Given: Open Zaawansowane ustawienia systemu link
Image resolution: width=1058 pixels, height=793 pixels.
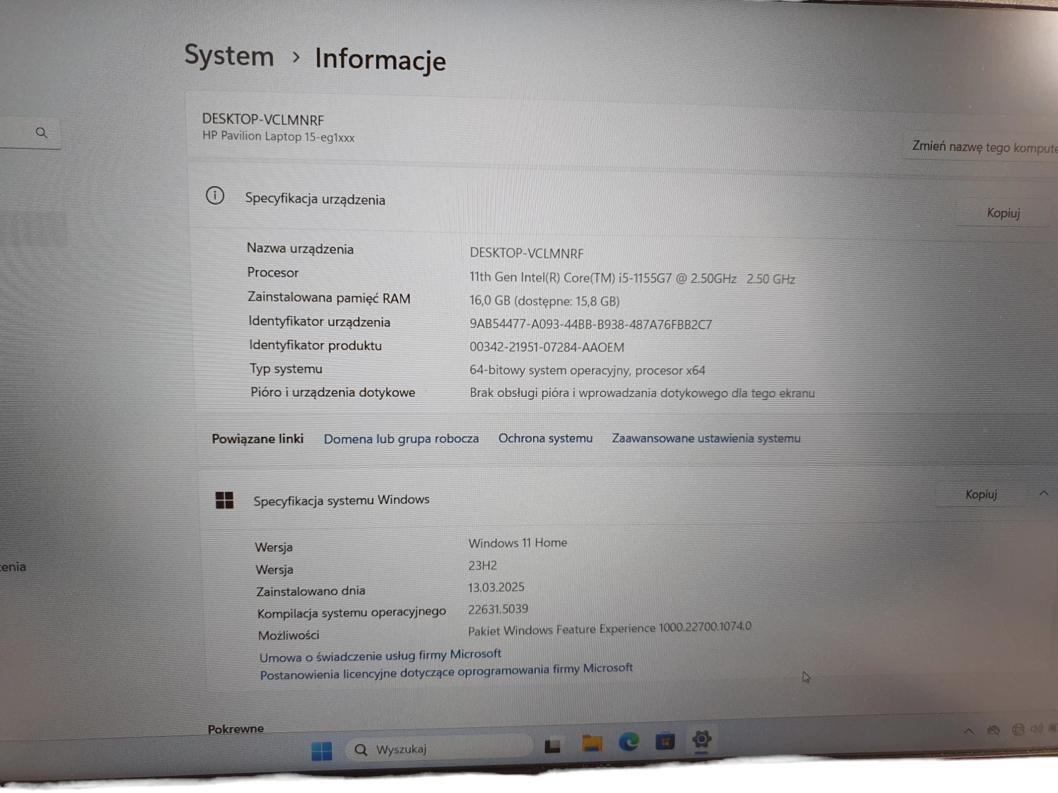Looking at the screenshot, I should pos(706,438).
